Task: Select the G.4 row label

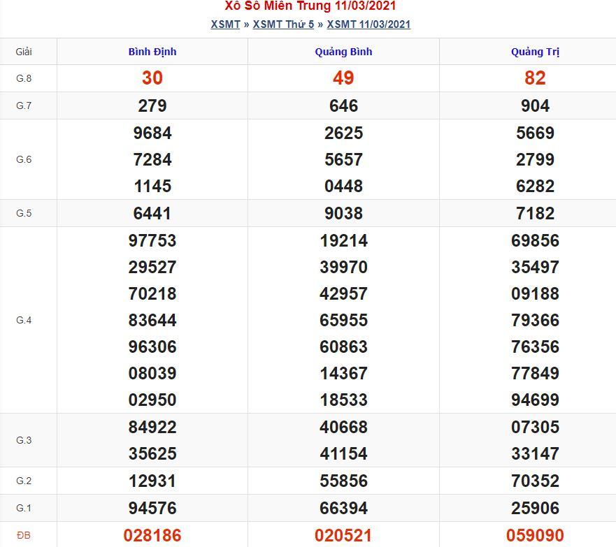Action: click(24, 320)
